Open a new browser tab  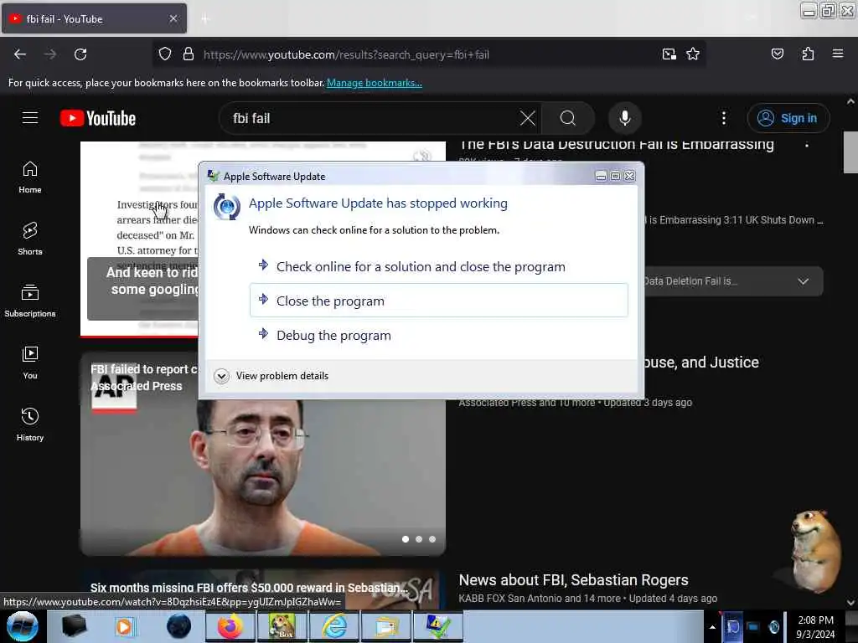point(205,19)
